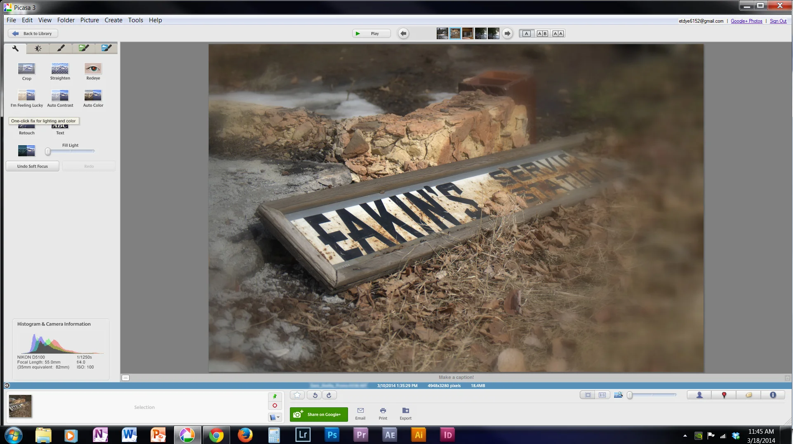Open Google+ Photos link
Viewport: 793px width, 444px height.
746,21
